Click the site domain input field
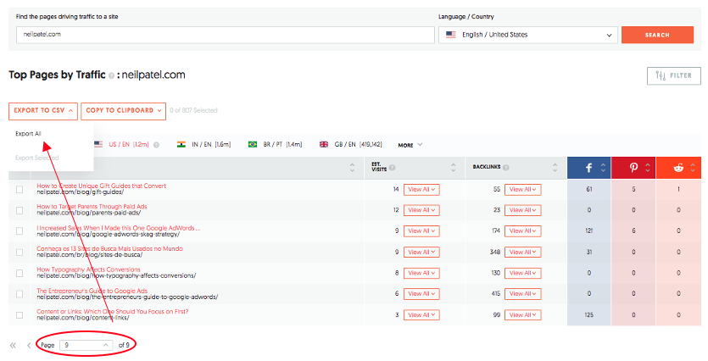Viewport: 708px width, 361px height. (x=225, y=35)
